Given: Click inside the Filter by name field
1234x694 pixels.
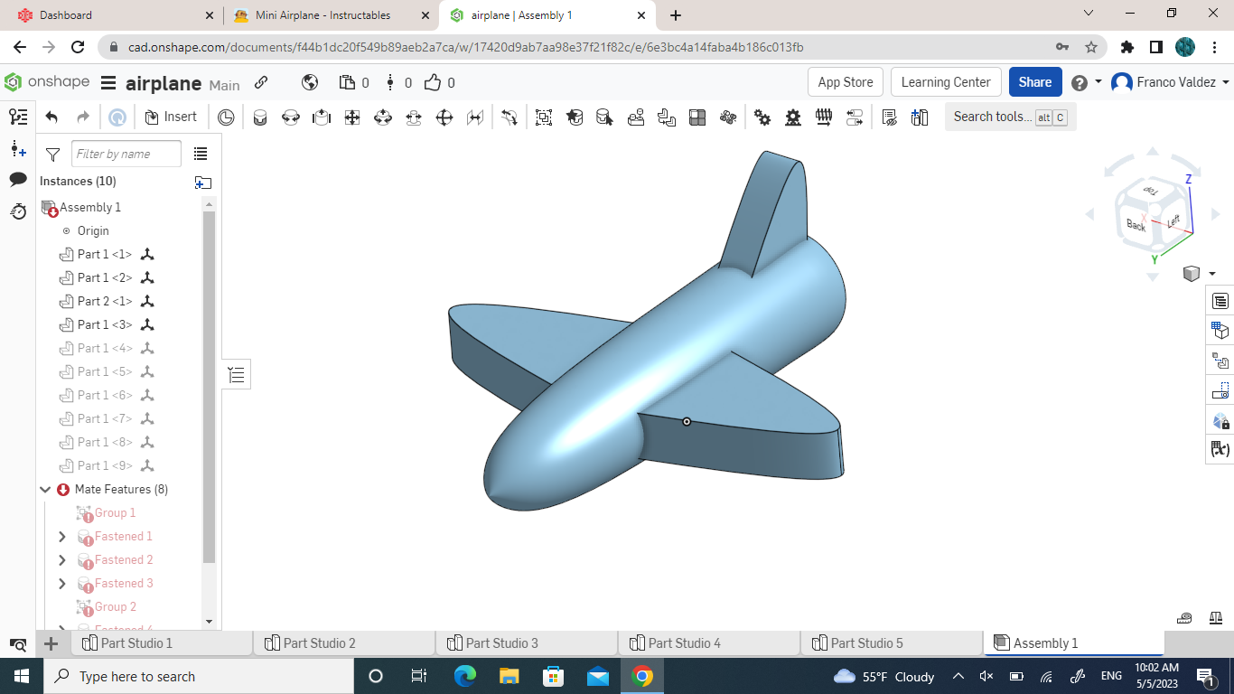Looking at the screenshot, I should point(126,154).
